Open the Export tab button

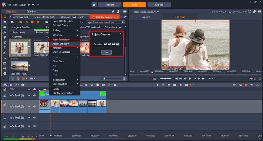[x=159, y=5]
